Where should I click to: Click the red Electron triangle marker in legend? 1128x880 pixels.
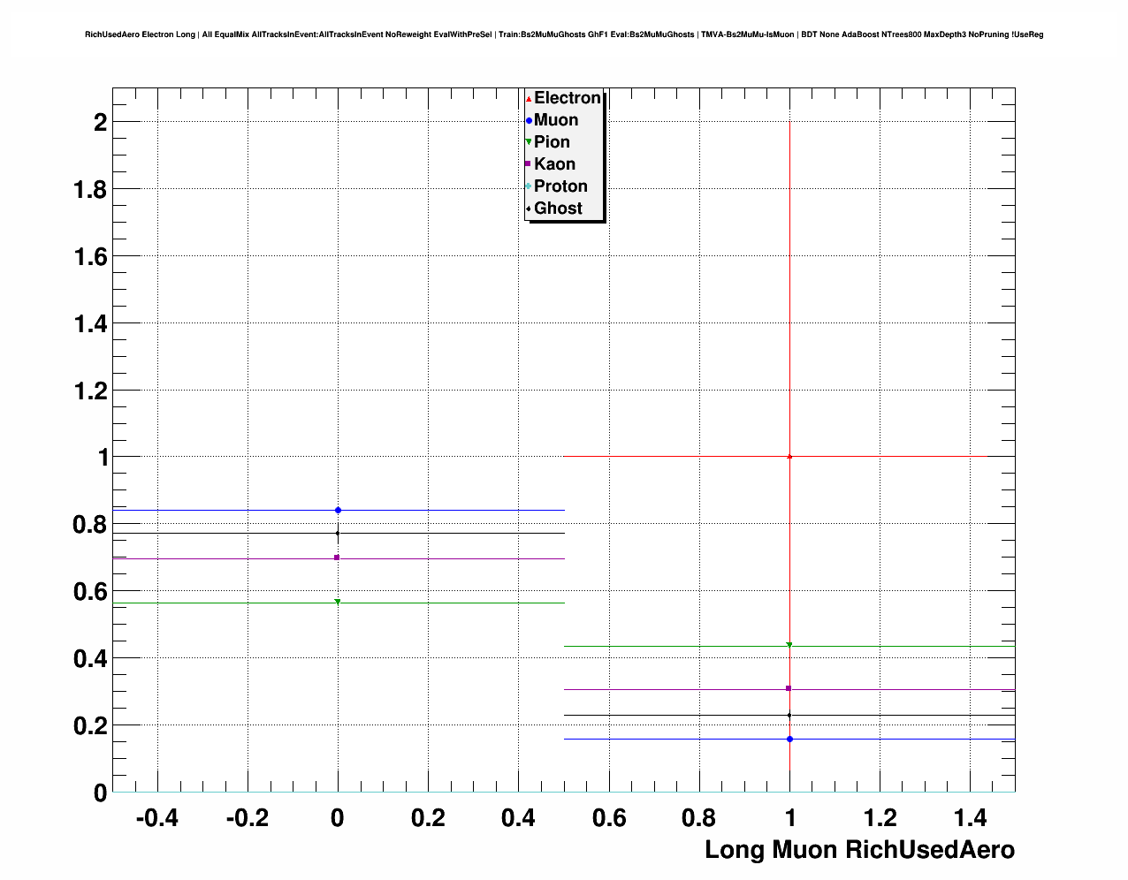click(x=529, y=99)
